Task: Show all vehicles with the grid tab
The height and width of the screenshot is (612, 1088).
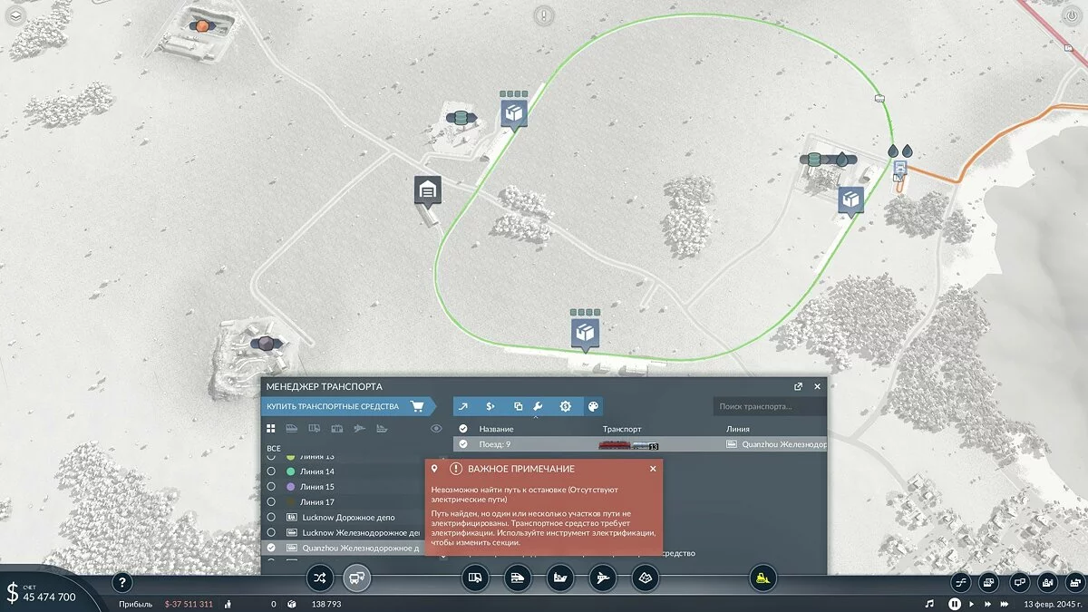Action: tap(270, 428)
